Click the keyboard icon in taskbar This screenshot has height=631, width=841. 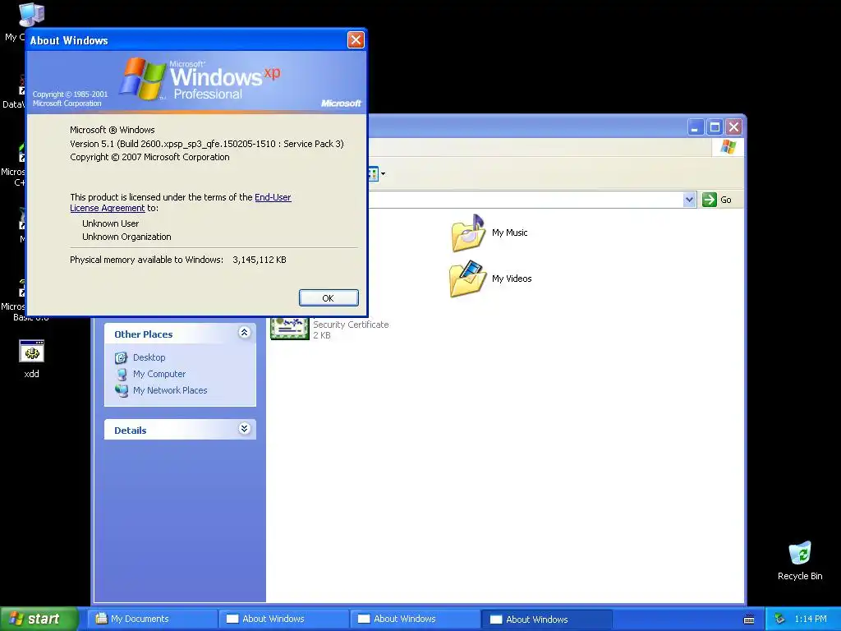(x=749, y=619)
